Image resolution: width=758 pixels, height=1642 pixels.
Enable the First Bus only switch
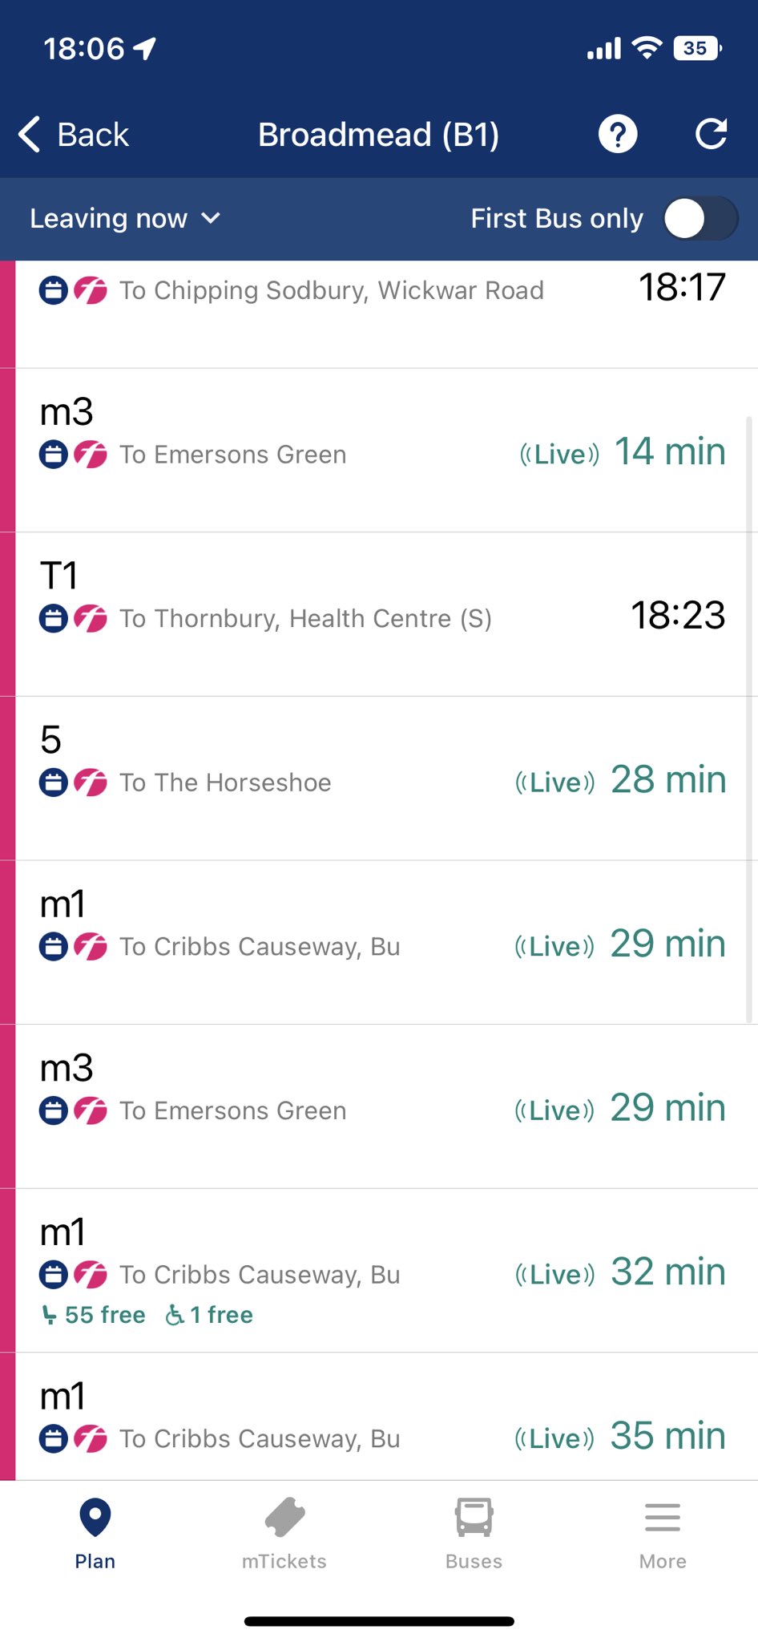(x=700, y=218)
